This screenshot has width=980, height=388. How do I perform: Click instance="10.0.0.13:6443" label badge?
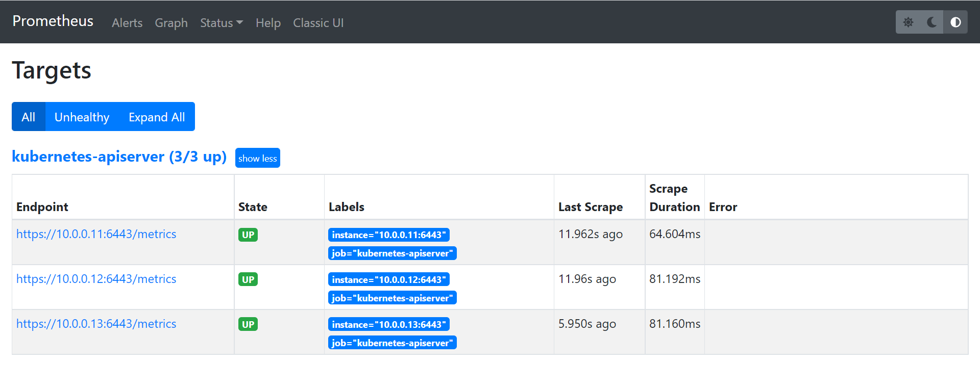point(389,325)
